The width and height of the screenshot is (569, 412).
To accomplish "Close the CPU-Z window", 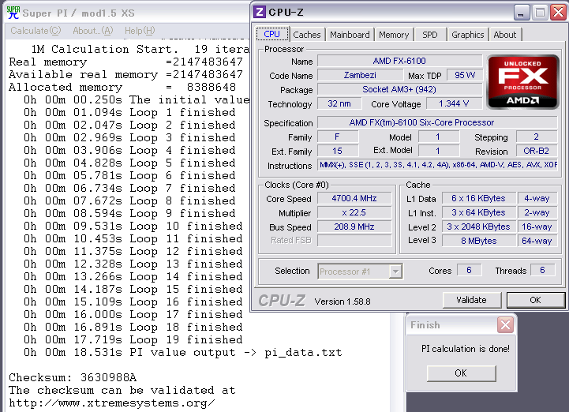I will [558, 13].
